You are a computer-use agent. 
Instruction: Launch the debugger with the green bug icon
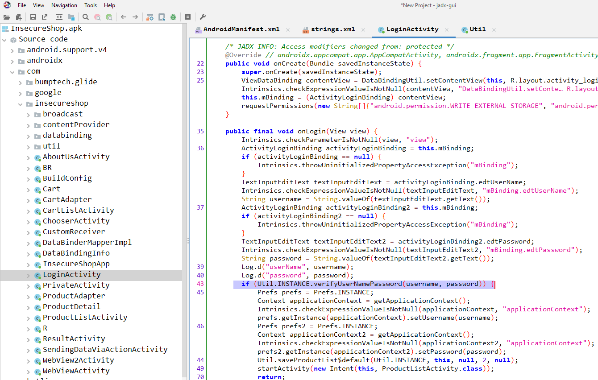pos(173,17)
